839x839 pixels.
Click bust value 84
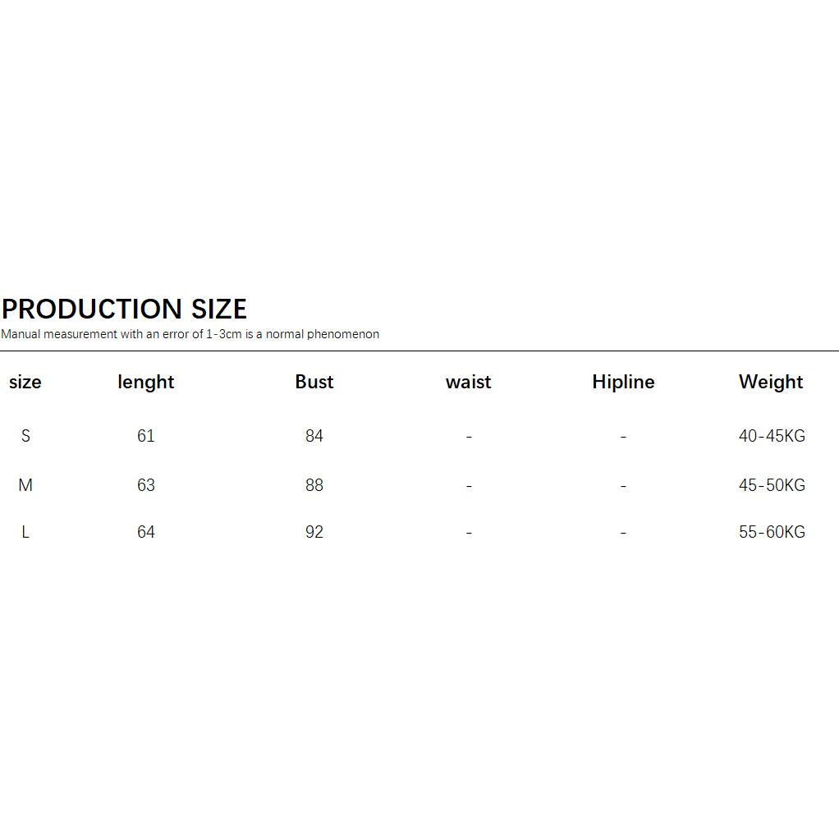(314, 436)
